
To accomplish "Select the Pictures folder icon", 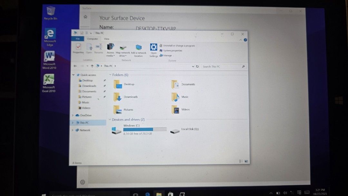I will 117,110.
